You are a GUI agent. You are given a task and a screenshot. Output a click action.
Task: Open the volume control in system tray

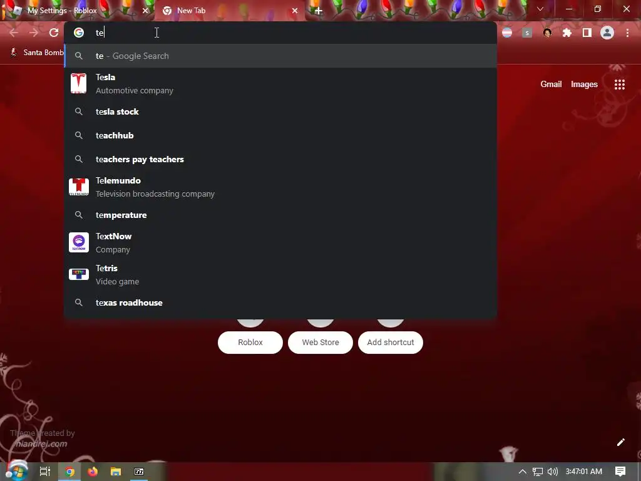click(552, 472)
